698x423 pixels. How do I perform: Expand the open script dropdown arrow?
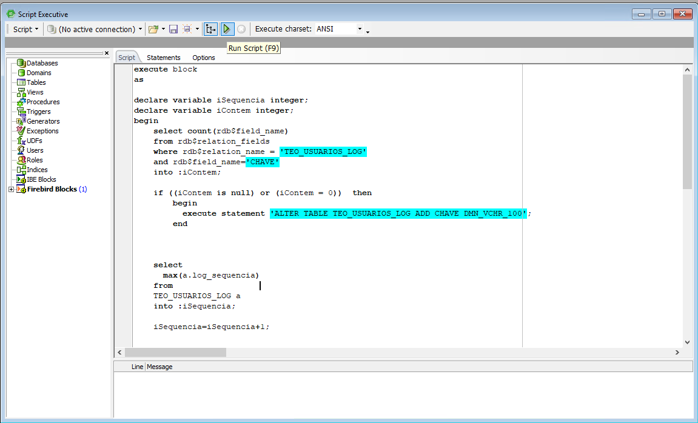pyautogui.click(x=163, y=29)
